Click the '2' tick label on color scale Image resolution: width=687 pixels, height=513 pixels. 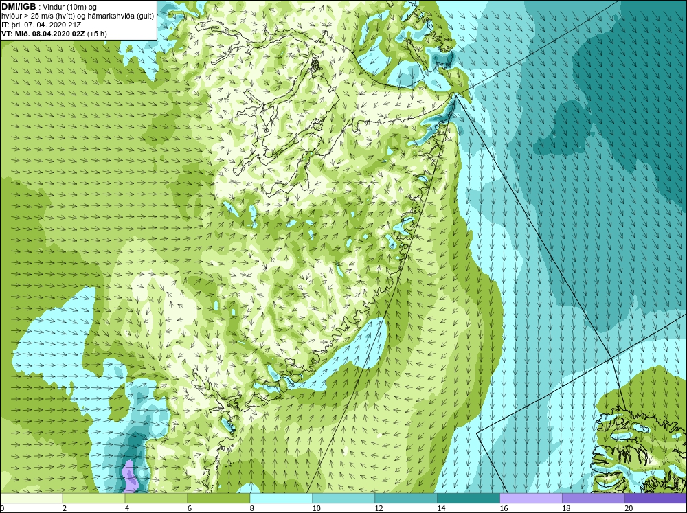[65, 508]
